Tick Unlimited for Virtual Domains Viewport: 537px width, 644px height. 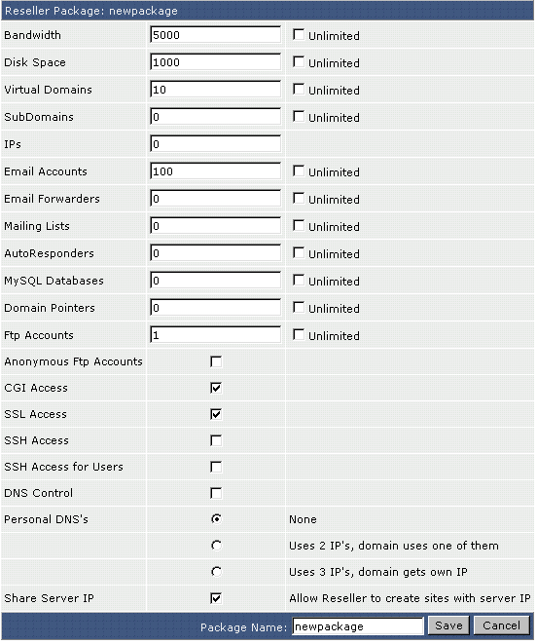pos(299,90)
